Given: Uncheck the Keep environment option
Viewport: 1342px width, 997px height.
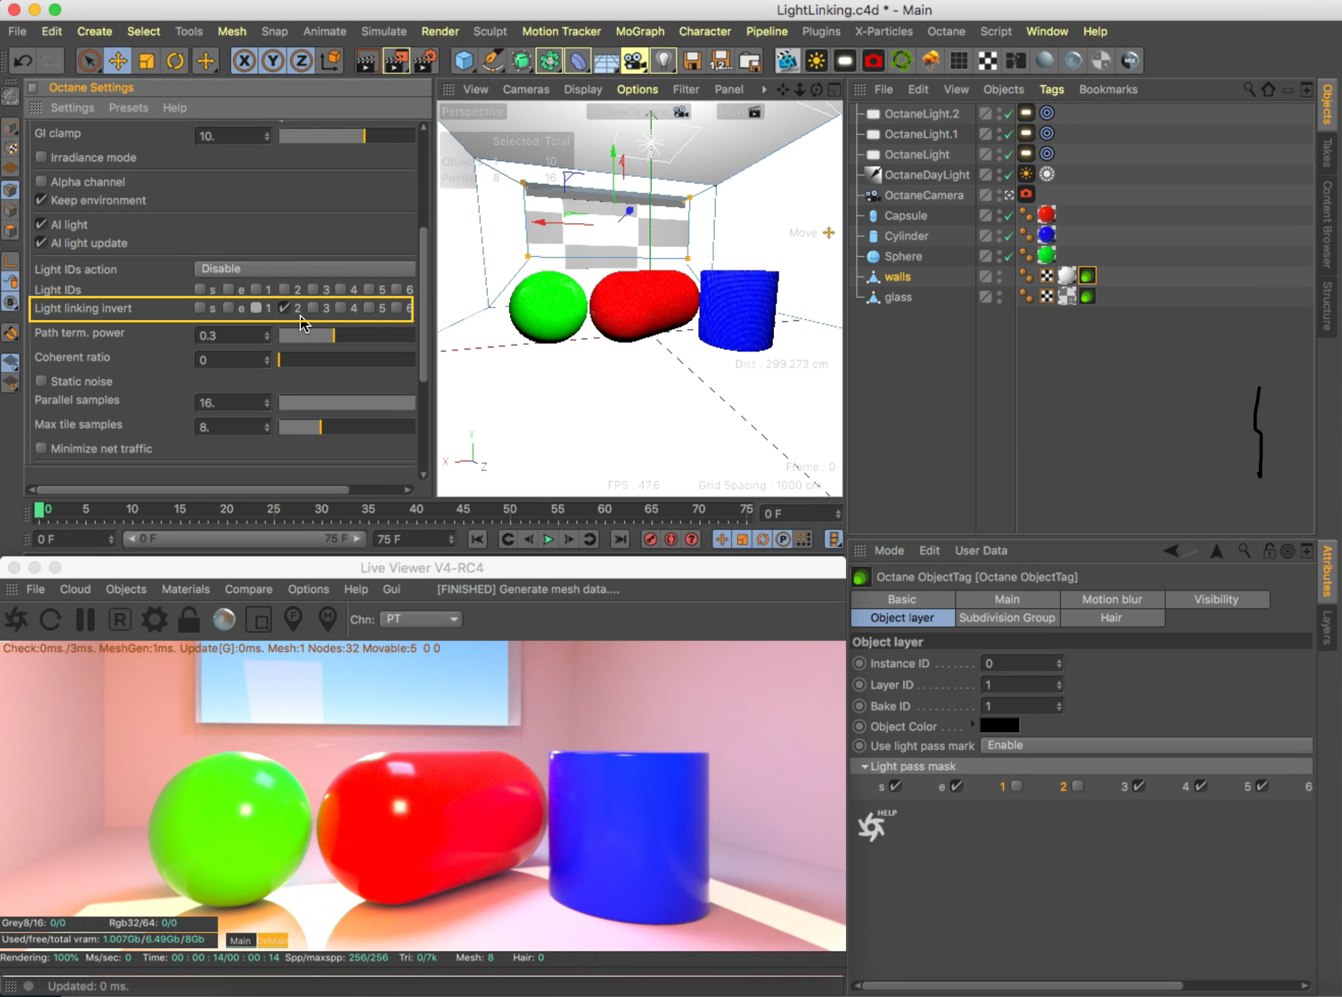Looking at the screenshot, I should 41,200.
